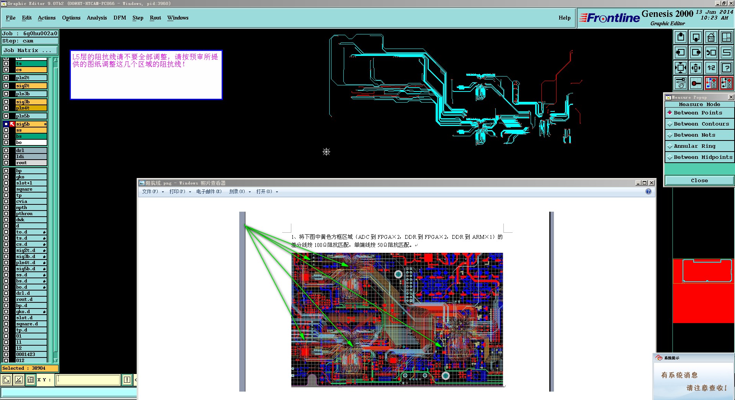Select the pthrou layer row

point(31,214)
